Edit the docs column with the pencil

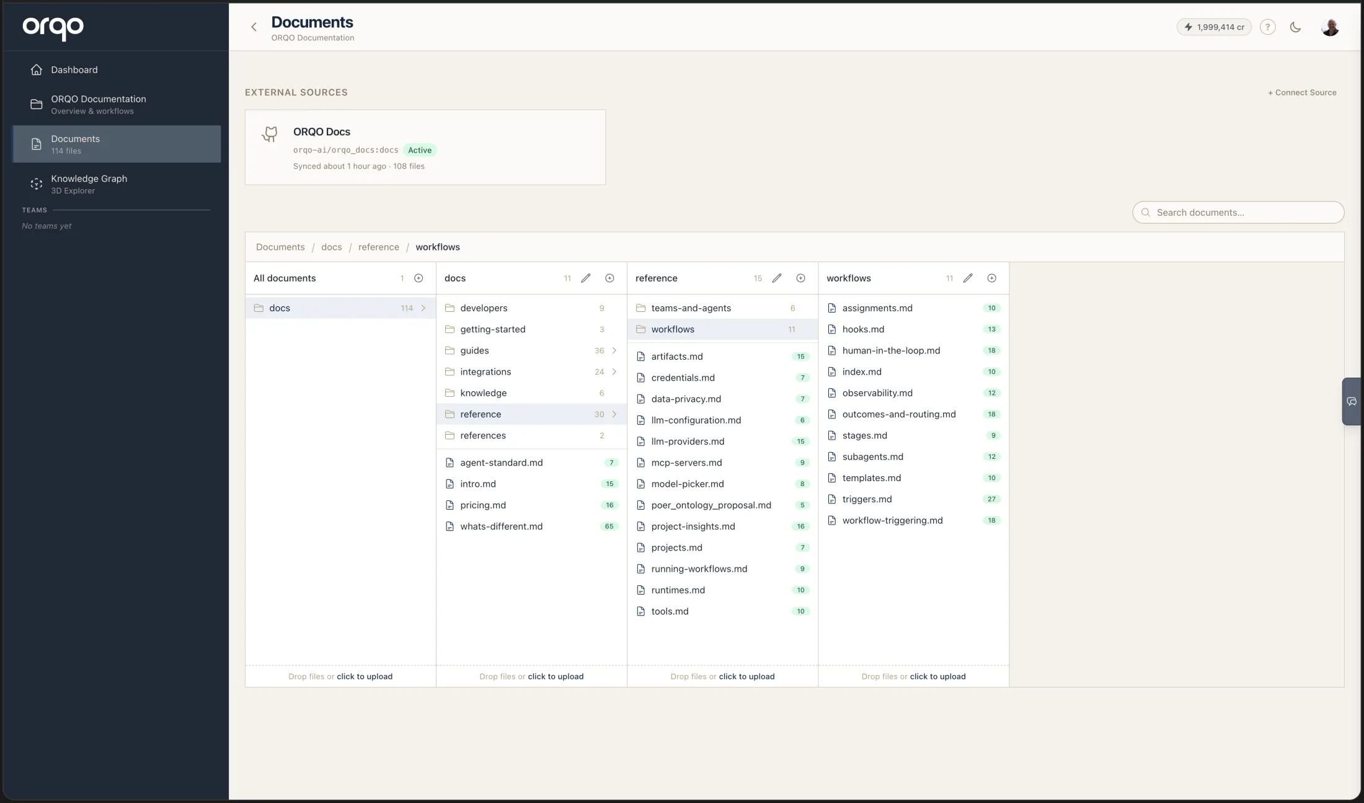point(586,278)
